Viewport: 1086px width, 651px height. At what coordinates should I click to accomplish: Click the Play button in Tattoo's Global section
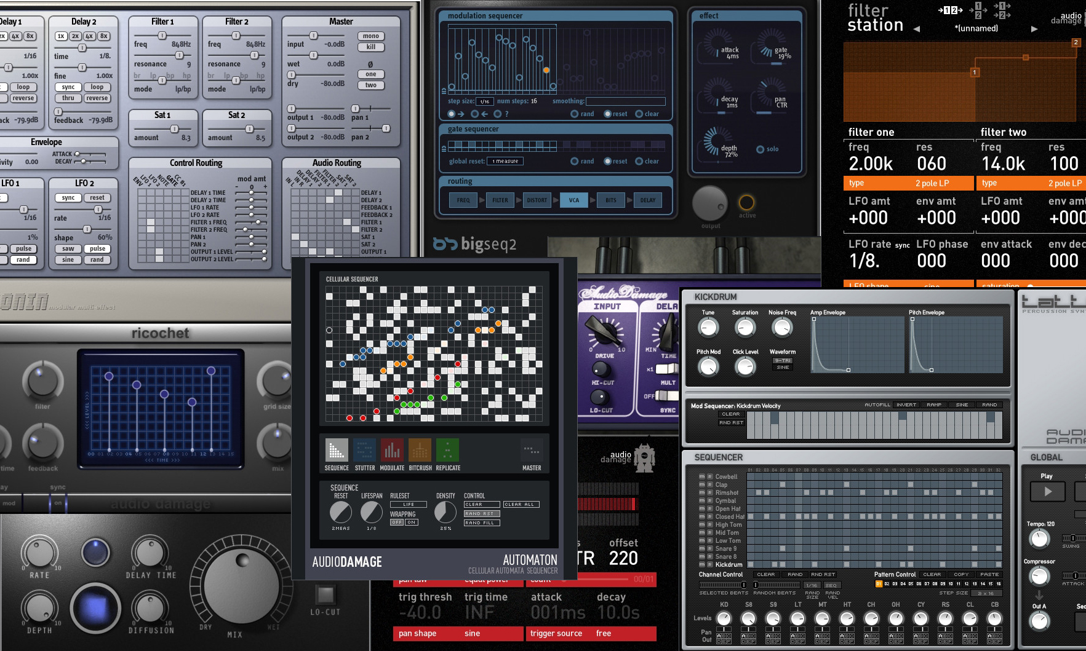[x=1048, y=491]
